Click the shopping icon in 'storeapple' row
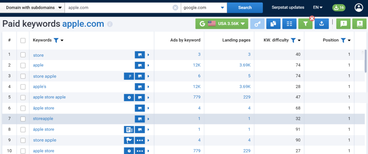Screen dimensions: 368x154 140,119
